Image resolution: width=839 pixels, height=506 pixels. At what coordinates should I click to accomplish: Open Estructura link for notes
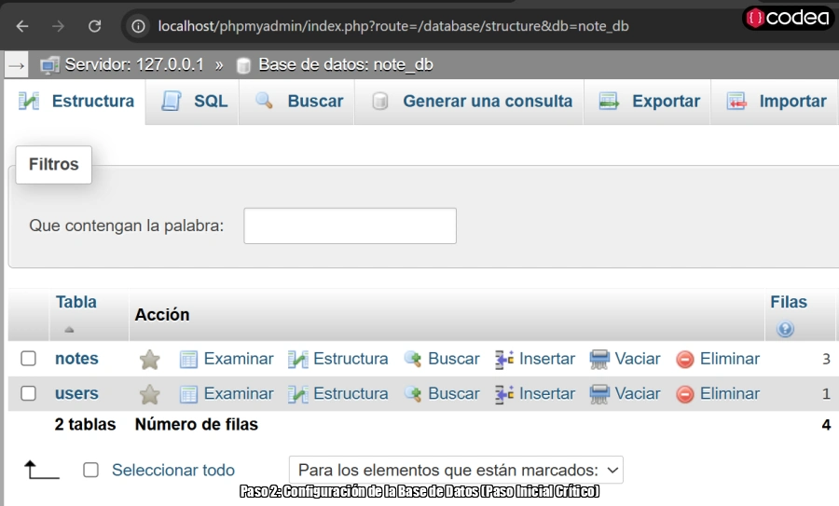coord(351,359)
